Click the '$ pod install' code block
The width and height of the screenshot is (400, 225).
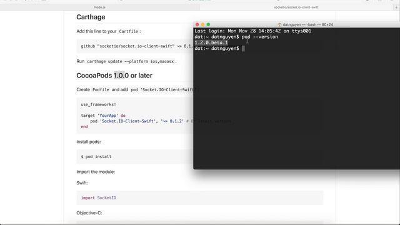click(x=135, y=157)
